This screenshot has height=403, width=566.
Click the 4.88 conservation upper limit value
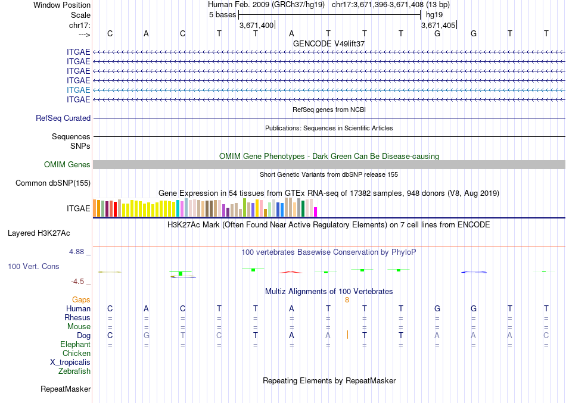76,251
